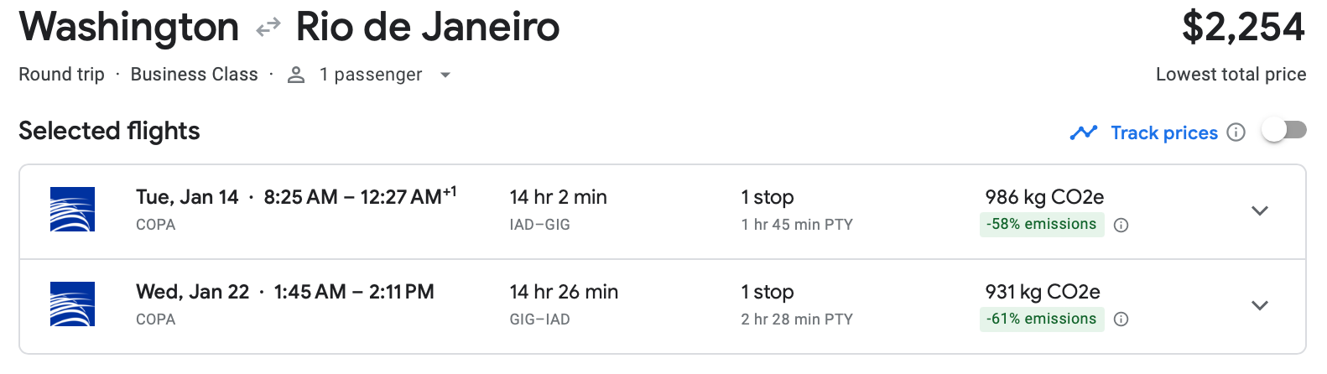Open info icon beside -58% emissions
1327x374 pixels.
(1121, 225)
